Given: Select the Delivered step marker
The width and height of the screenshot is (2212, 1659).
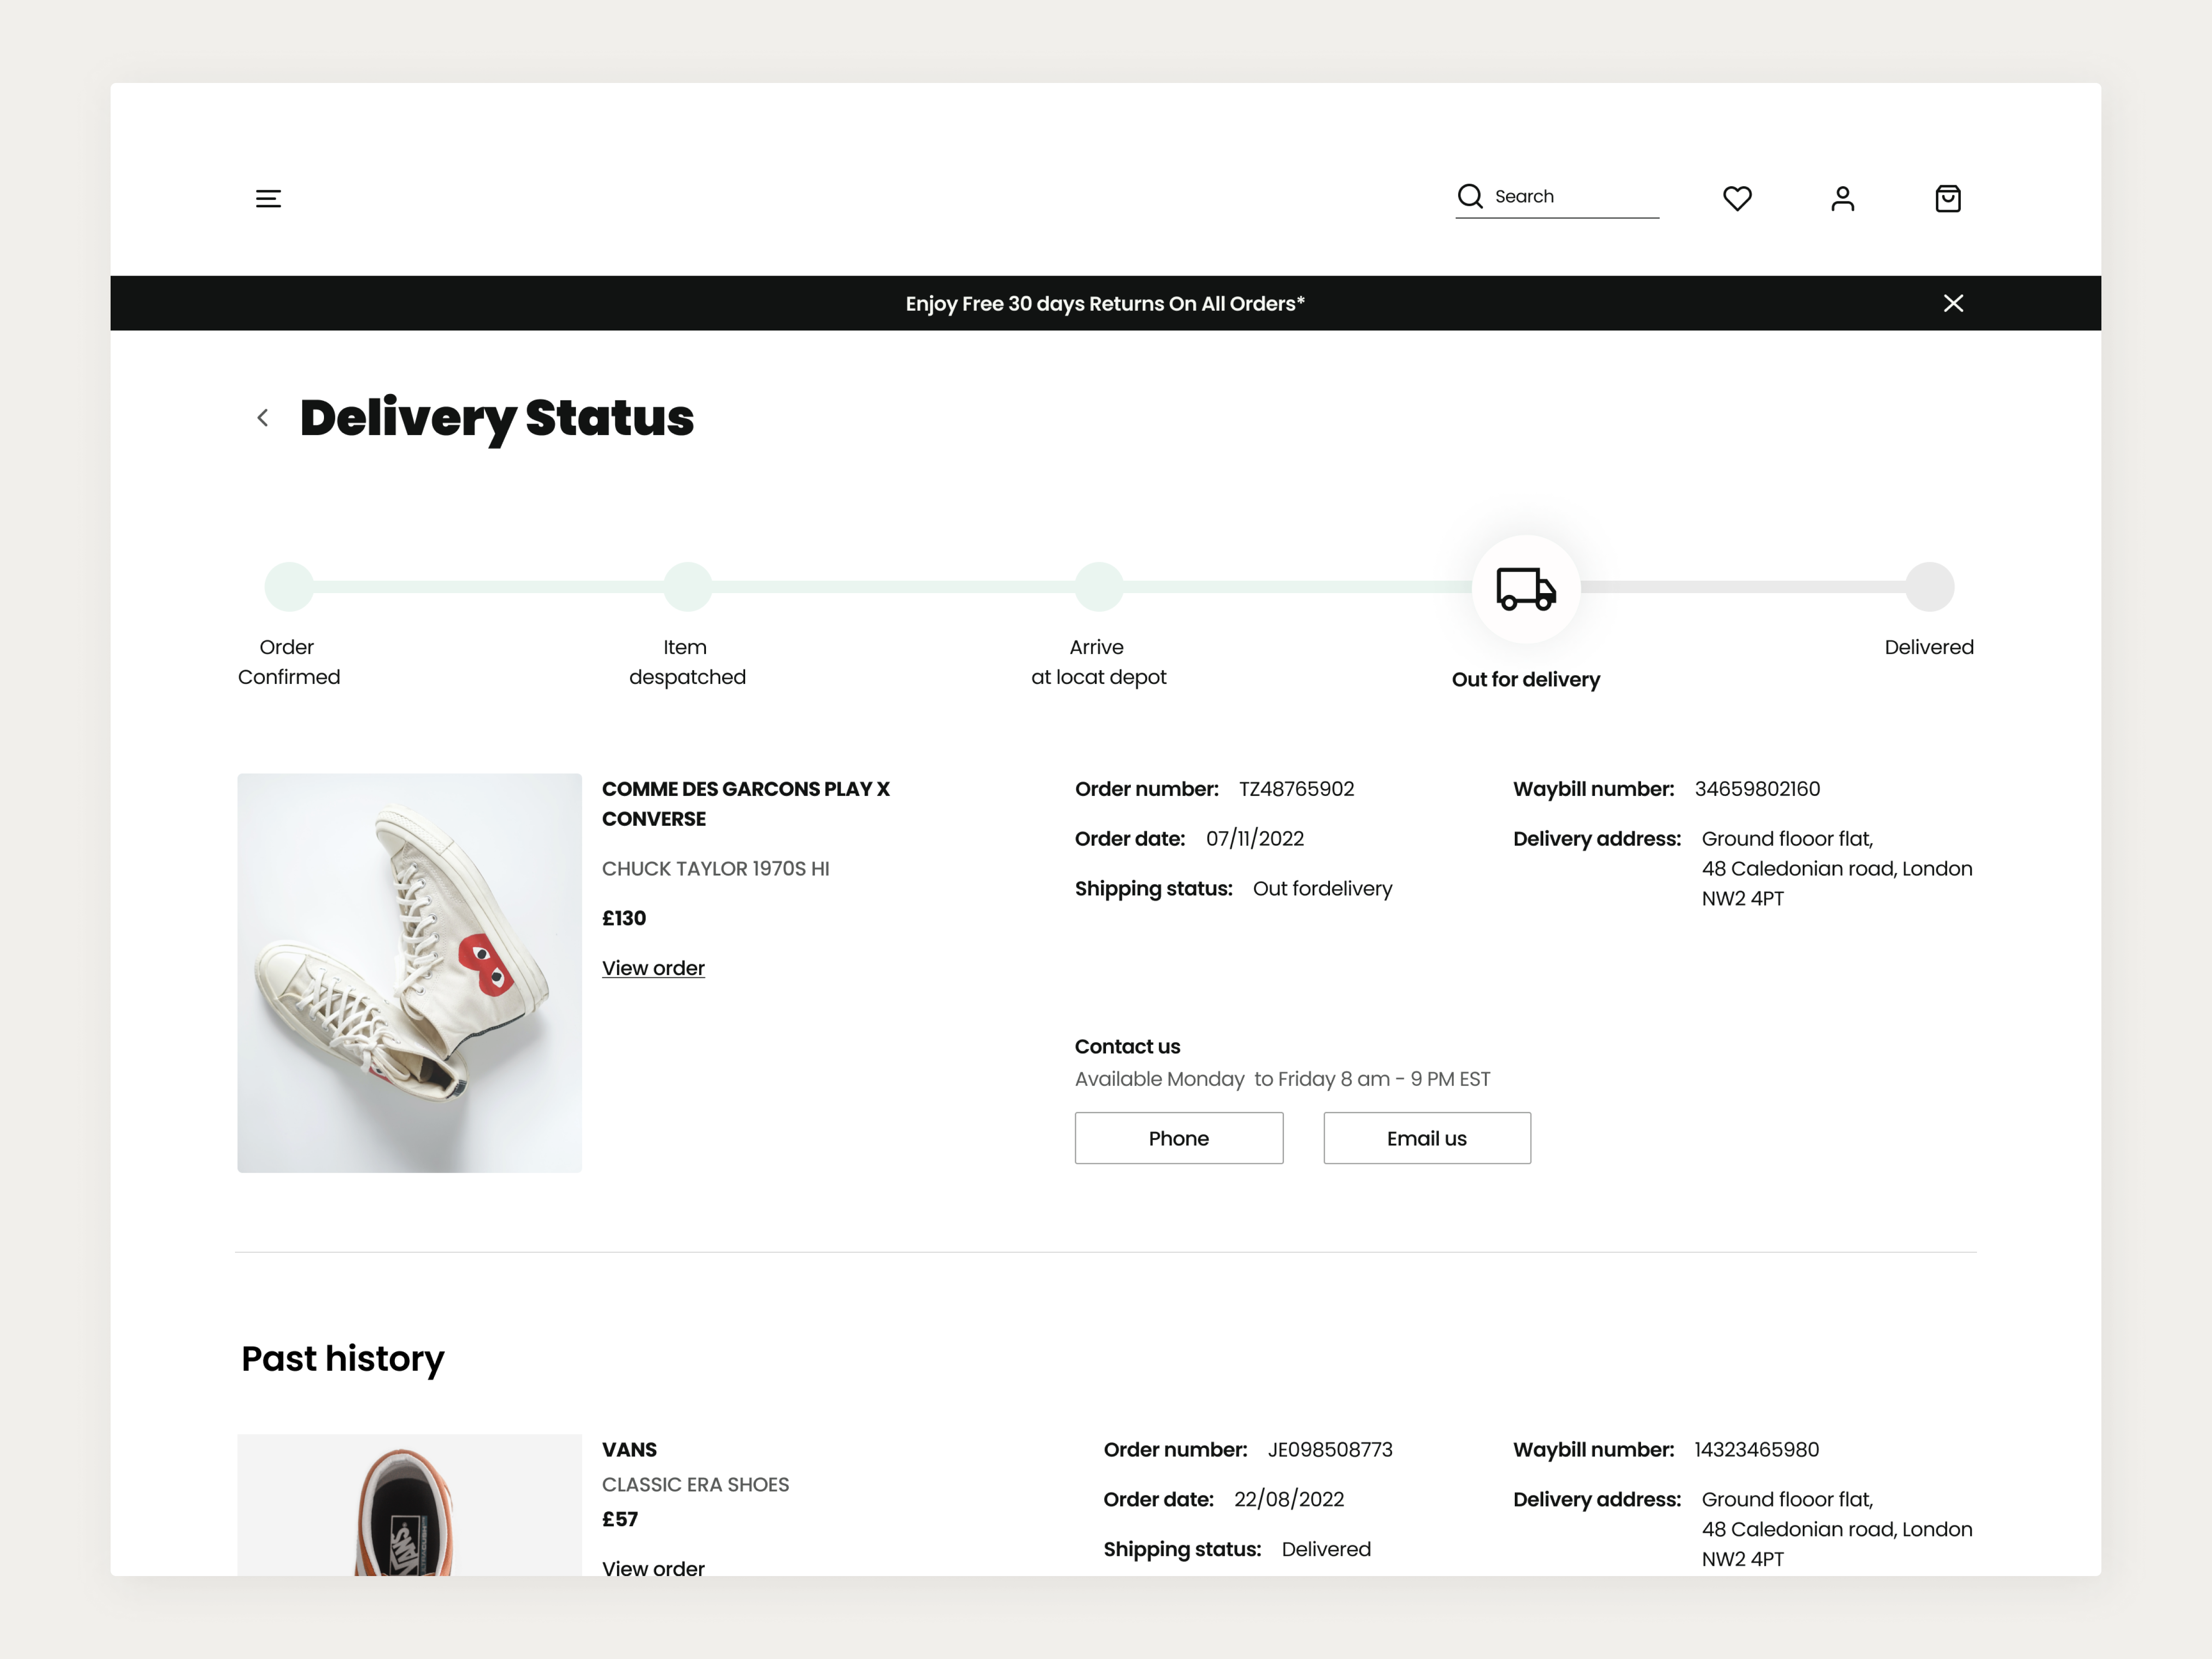Looking at the screenshot, I should point(1928,587).
